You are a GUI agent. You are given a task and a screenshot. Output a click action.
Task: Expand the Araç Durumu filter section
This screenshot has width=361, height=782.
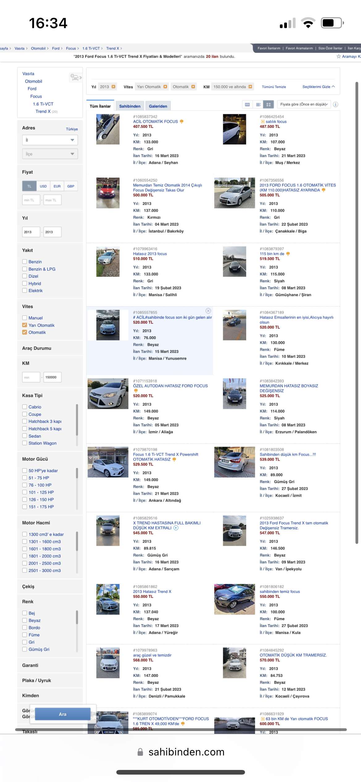[37, 348]
